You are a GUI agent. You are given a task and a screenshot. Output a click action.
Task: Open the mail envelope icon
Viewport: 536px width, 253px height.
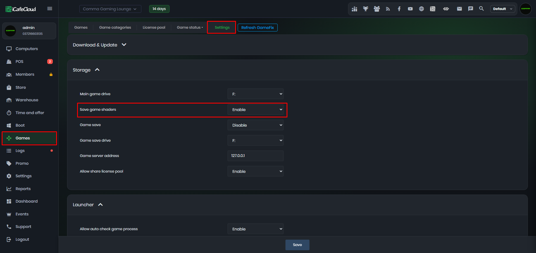459,9
